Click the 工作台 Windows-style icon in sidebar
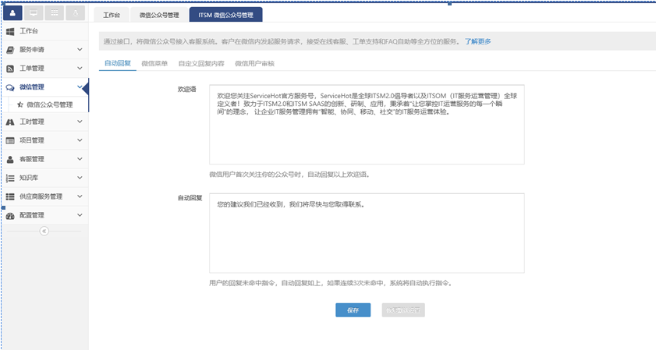This screenshot has width=656, height=350. 10,32
